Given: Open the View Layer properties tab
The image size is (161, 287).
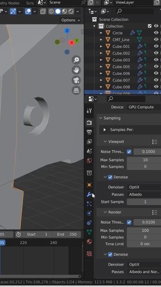Looking at the screenshot, I should tap(89, 142).
